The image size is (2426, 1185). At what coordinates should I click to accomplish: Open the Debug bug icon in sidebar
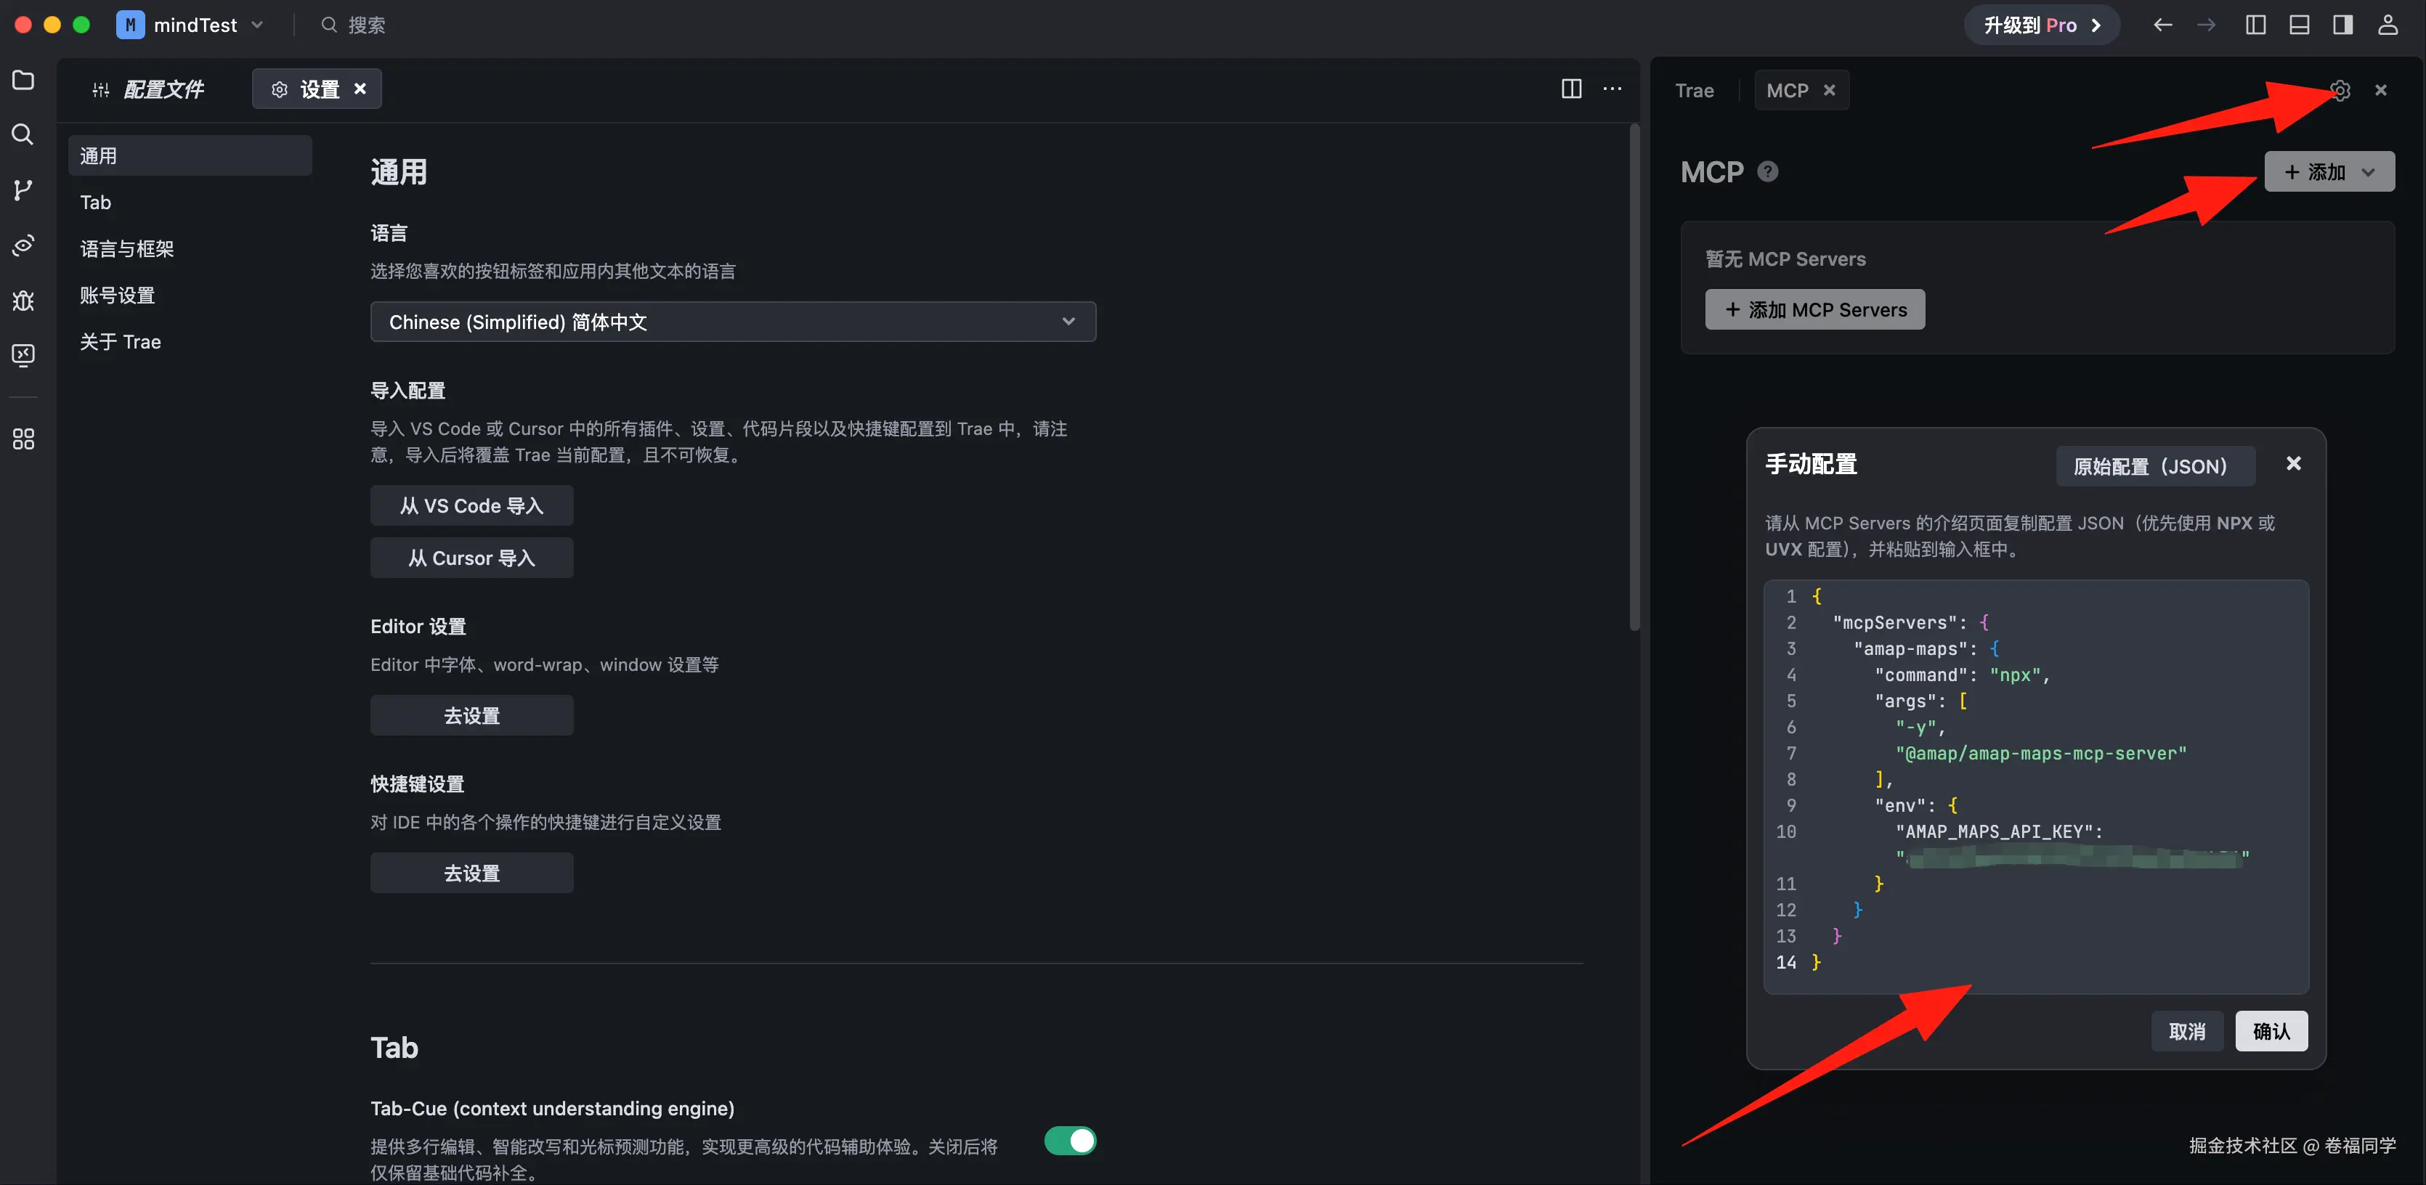pos(23,301)
